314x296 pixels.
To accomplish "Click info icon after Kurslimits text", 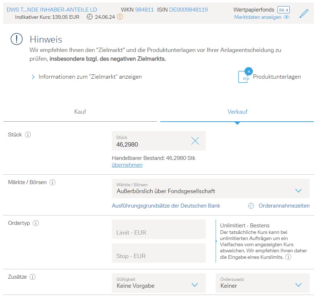I will (288, 257).
